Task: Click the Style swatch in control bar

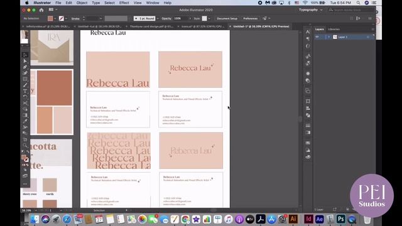Action: (204, 18)
